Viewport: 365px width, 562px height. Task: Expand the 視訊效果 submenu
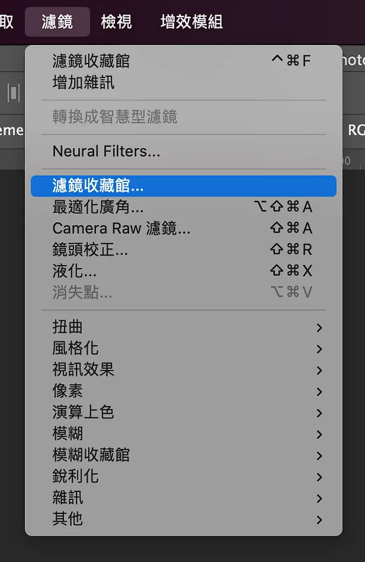(x=183, y=370)
